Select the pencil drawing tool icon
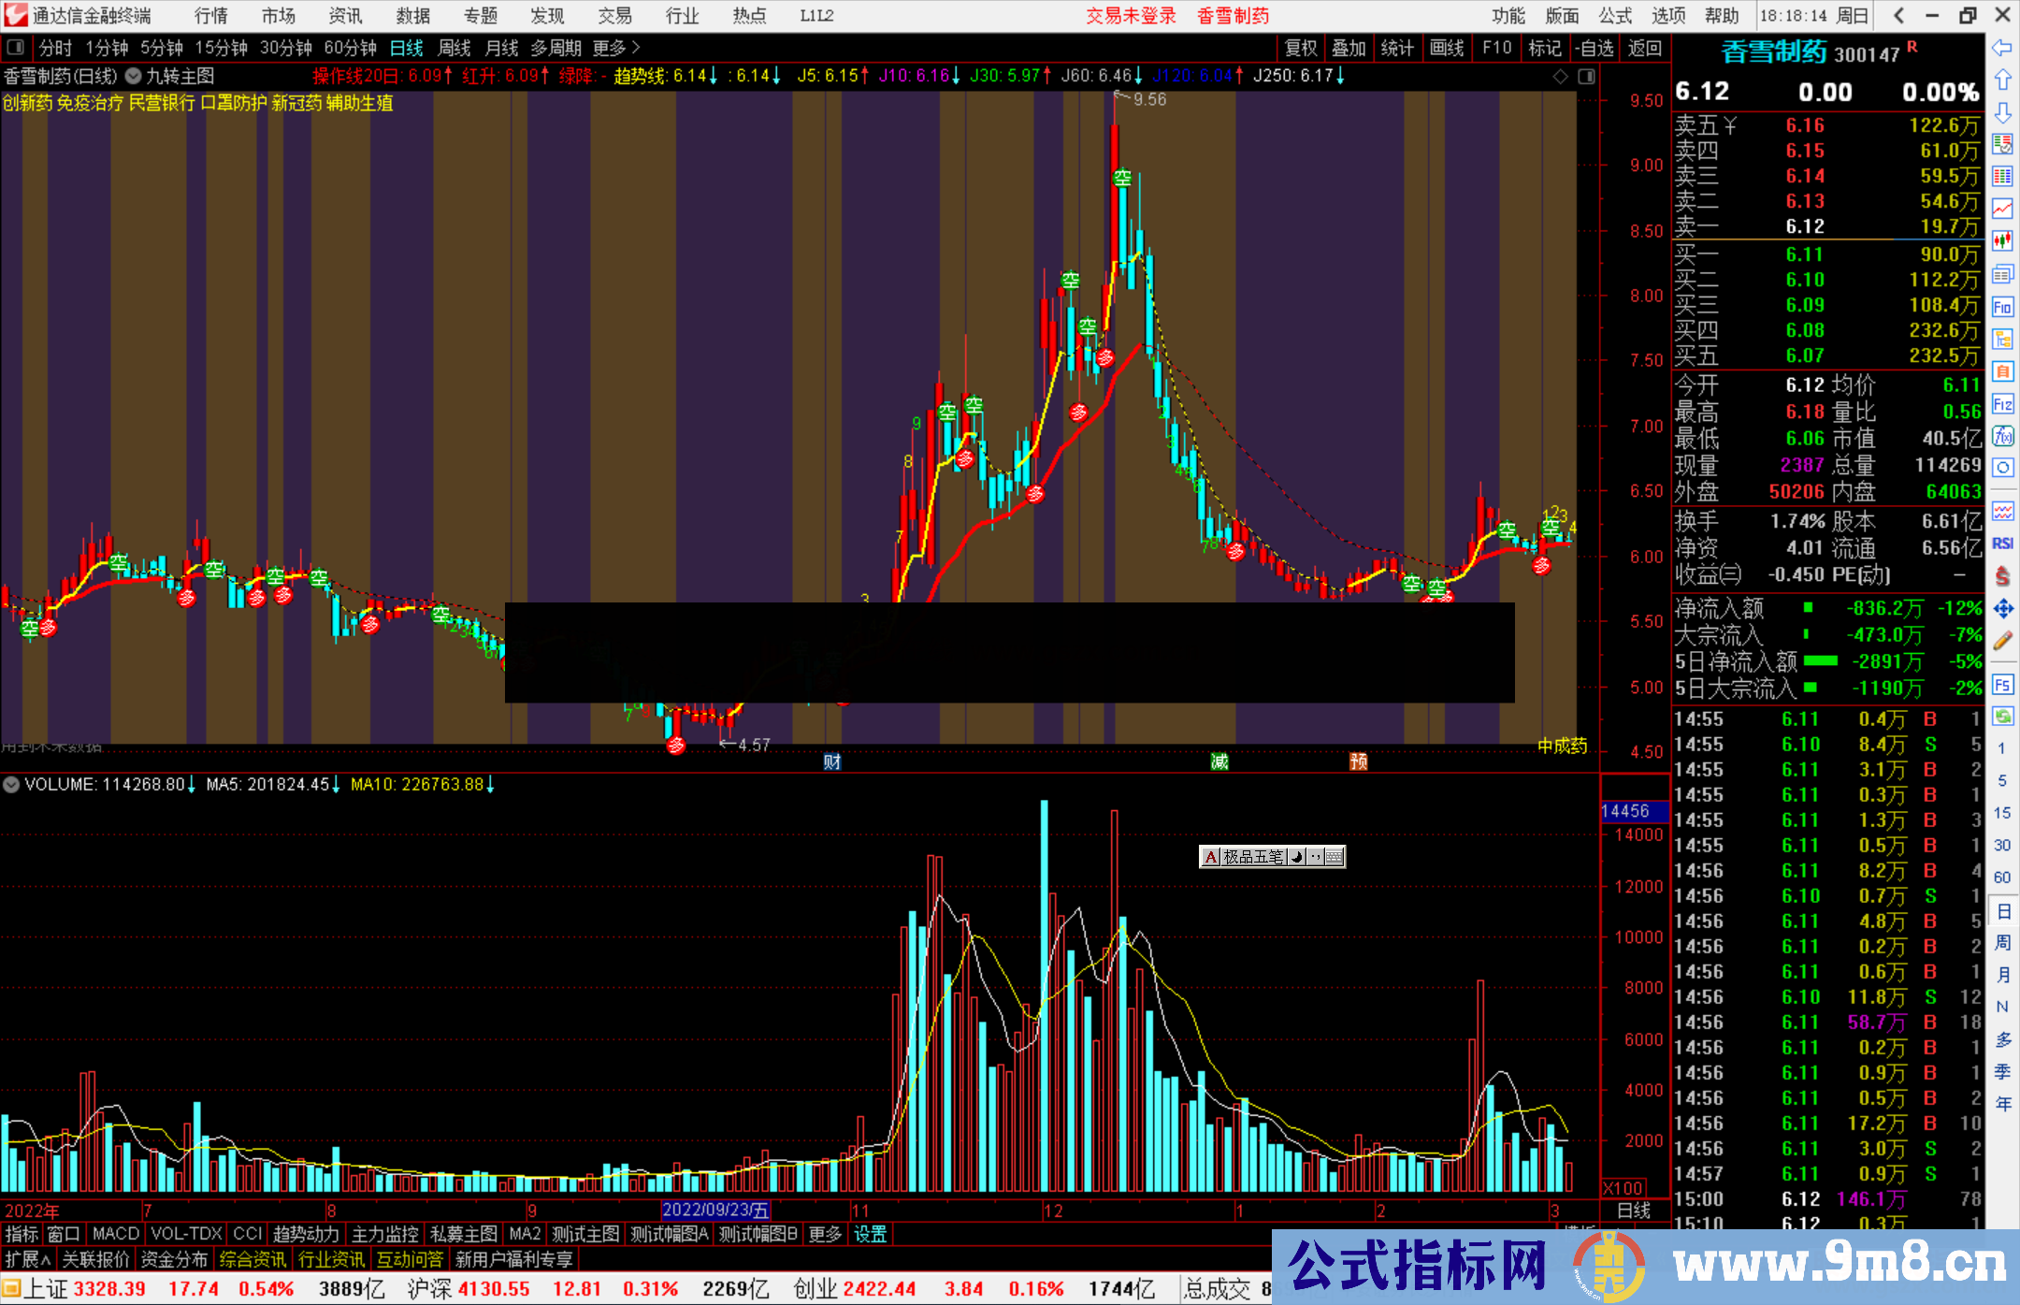The image size is (2020, 1305). (2002, 641)
